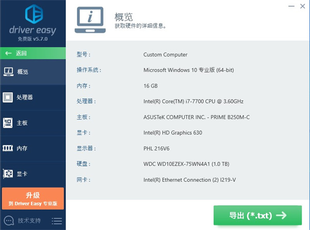
Task: Click the 操作系统 label
Action: point(89,70)
